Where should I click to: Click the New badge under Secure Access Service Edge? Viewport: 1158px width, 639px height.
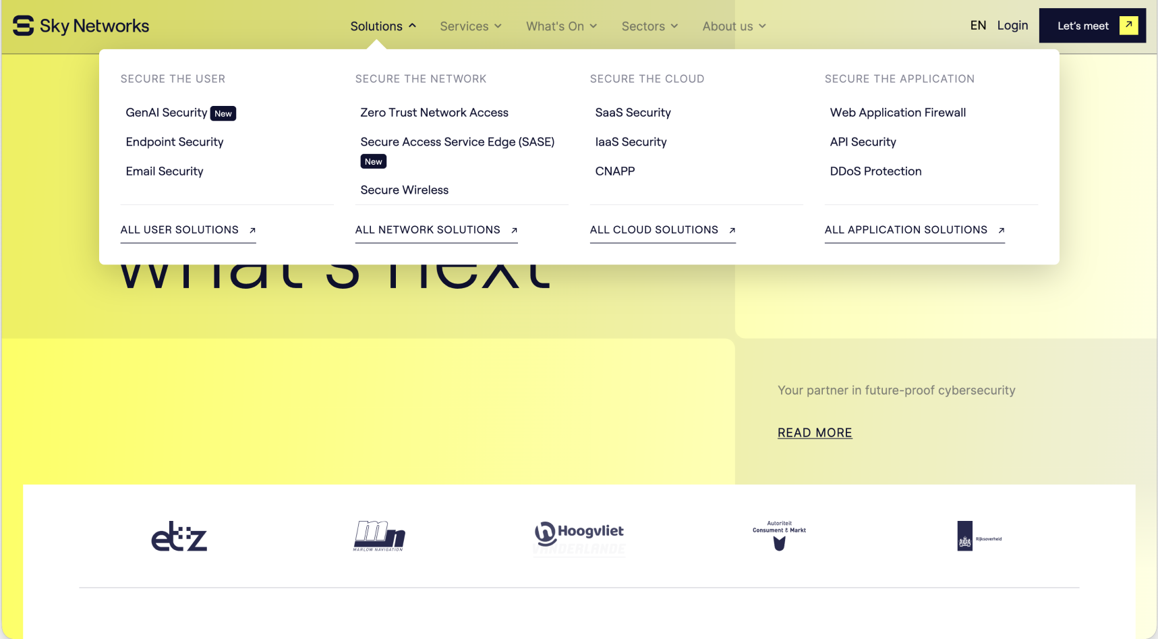click(x=374, y=161)
